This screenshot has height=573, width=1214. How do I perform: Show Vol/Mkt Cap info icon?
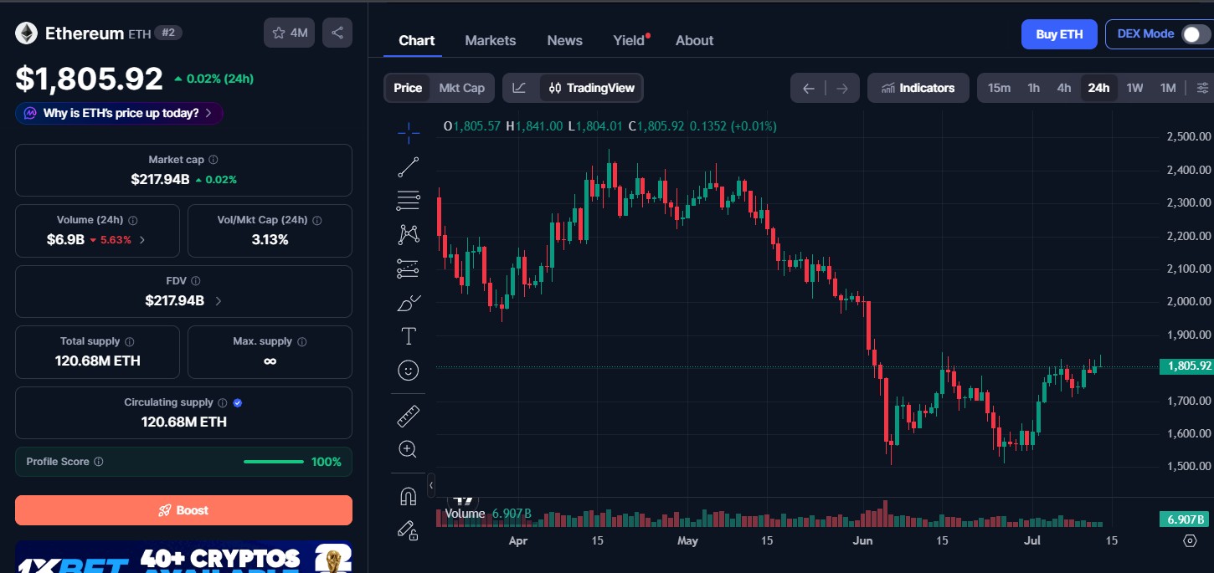[x=316, y=220]
